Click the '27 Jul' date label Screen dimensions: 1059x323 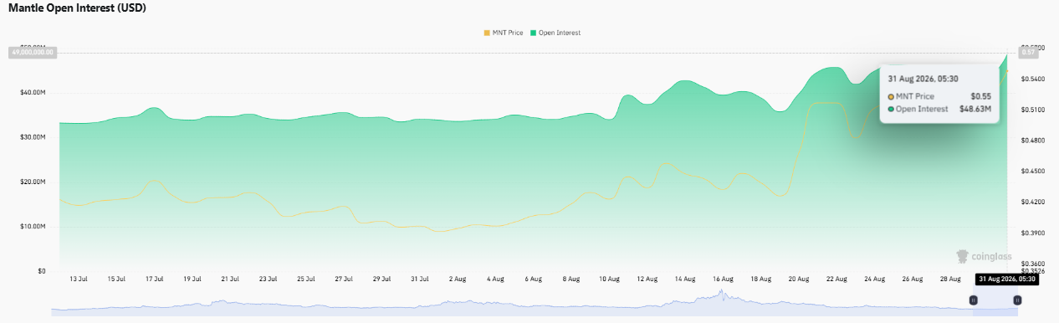[344, 278]
